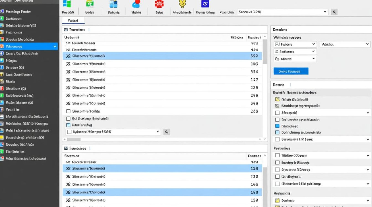This screenshot has height=207, width=372.
Task: Click the blue four-pane grid toolbar icon
Action: [113, 4]
